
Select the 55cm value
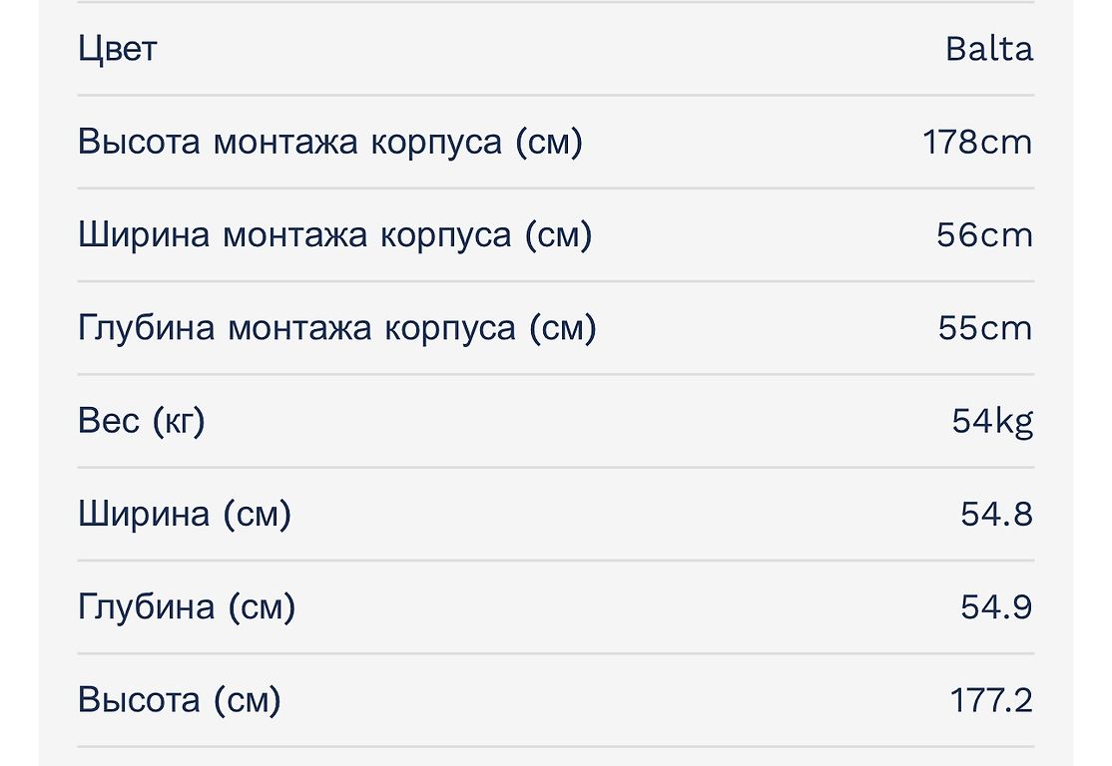pyautogui.click(x=985, y=327)
